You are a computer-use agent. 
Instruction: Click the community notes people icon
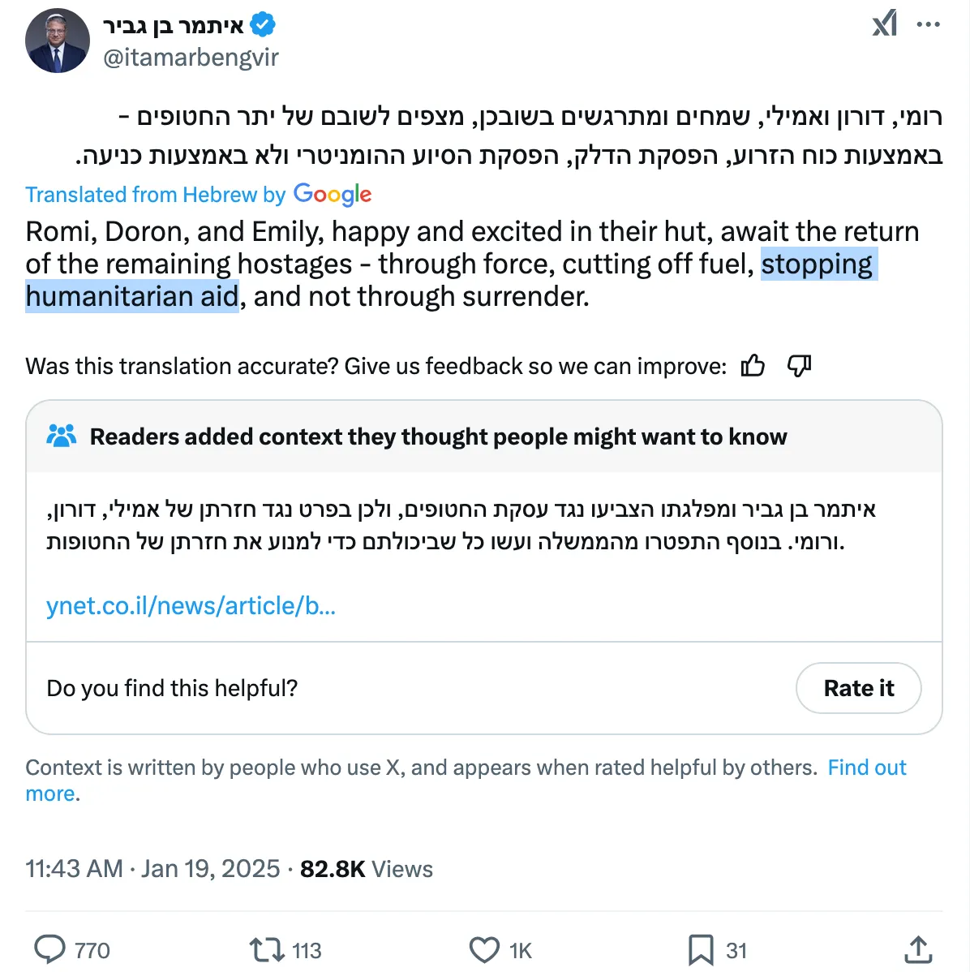(x=62, y=437)
